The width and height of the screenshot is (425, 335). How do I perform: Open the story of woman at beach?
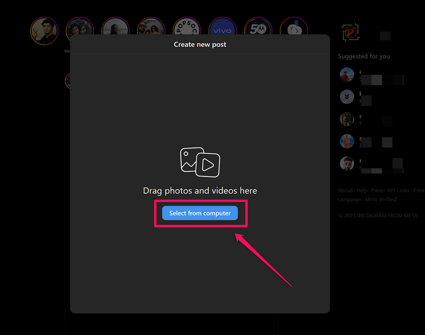click(x=116, y=27)
